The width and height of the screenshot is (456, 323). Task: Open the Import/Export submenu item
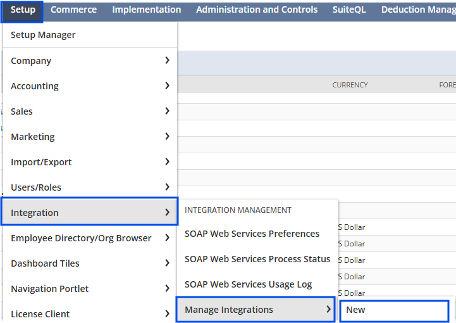click(90, 162)
